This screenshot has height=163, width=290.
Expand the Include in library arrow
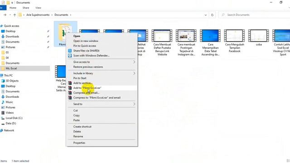(x=134, y=73)
